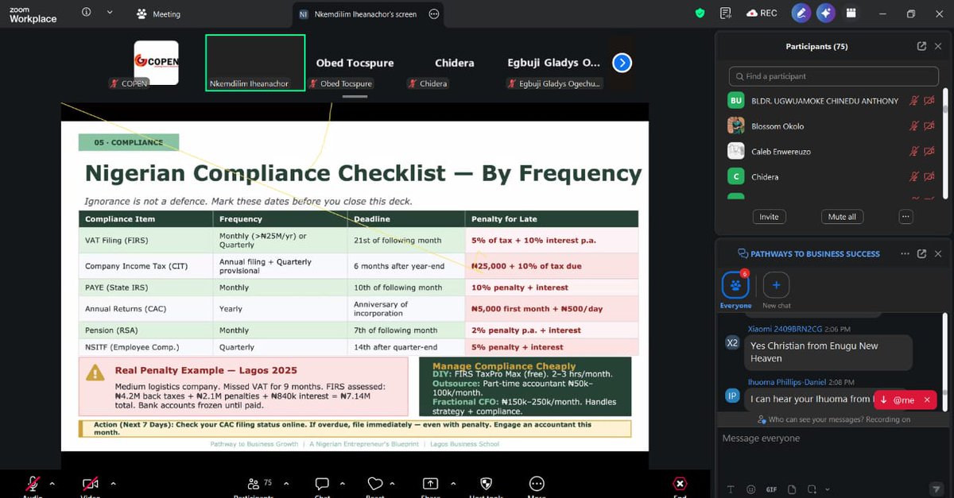
Task: Open AI Companion sparkle icon
Action: point(826,13)
